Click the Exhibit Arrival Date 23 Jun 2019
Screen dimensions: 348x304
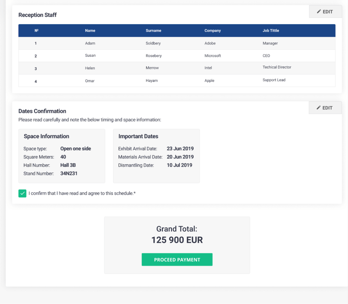[180, 148]
